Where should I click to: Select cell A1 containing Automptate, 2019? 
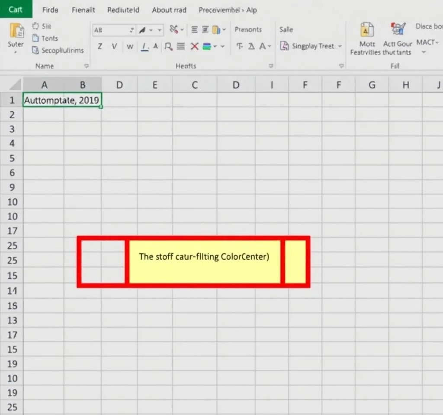[62, 100]
